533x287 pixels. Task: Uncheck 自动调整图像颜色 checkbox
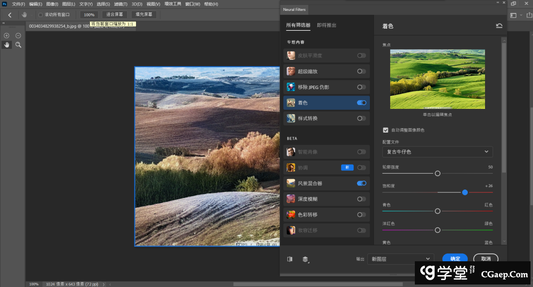pos(386,130)
